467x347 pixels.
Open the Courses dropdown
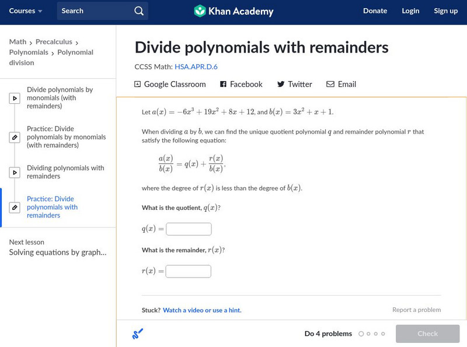point(26,11)
